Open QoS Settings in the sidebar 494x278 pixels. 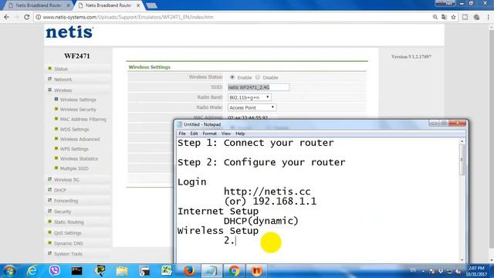pos(67,233)
